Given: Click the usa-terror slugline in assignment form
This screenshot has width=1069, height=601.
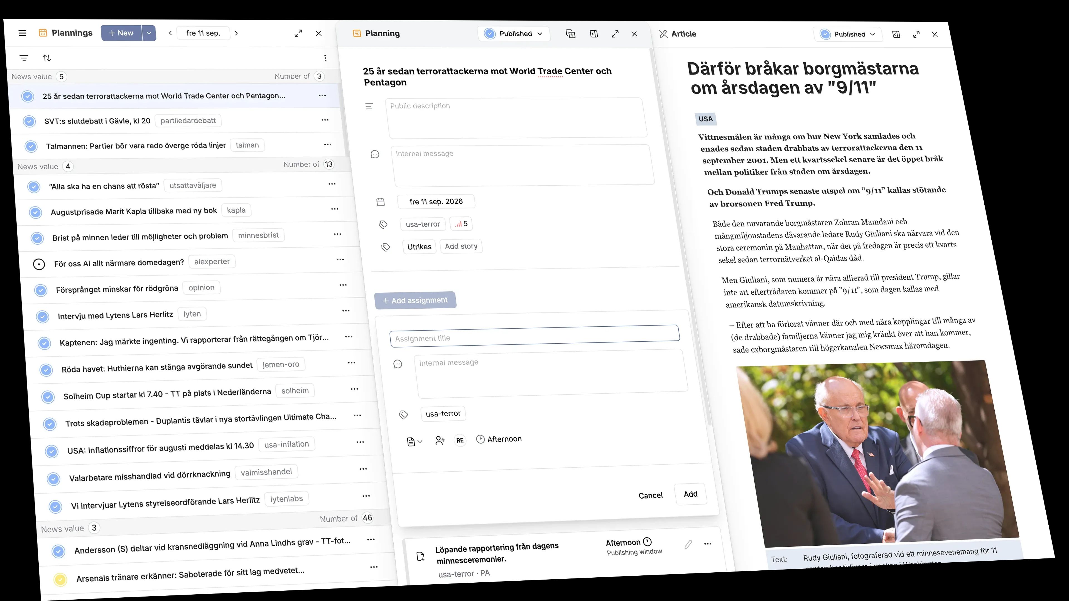Looking at the screenshot, I should pyautogui.click(x=443, y=413).
